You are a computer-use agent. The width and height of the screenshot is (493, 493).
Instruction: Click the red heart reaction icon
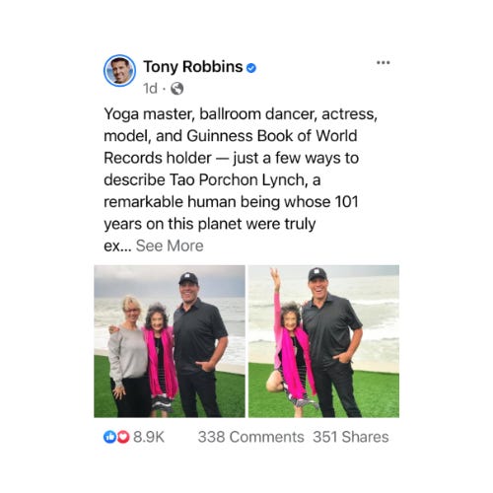click(x=123, y=437)
